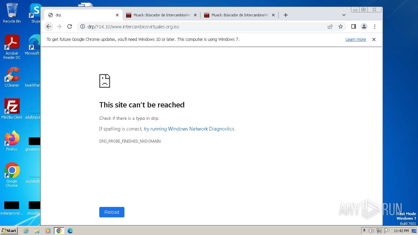This screenshot has width=418, height=235.
Task: Open the profile avatar menu
Action: click(364, 26)
